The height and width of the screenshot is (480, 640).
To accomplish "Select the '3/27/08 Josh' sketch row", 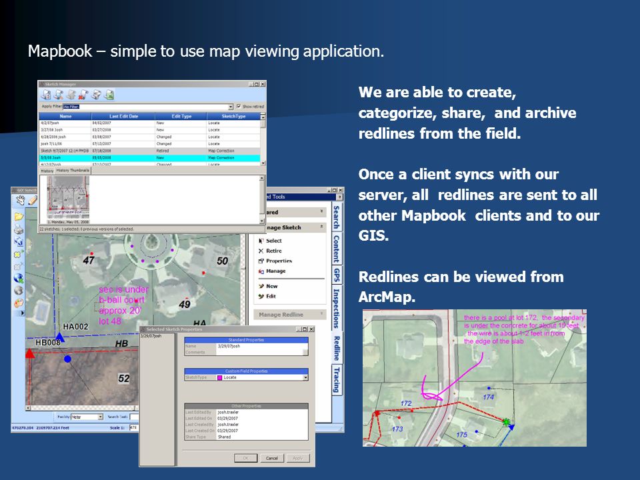I will (x=149, y=130).
